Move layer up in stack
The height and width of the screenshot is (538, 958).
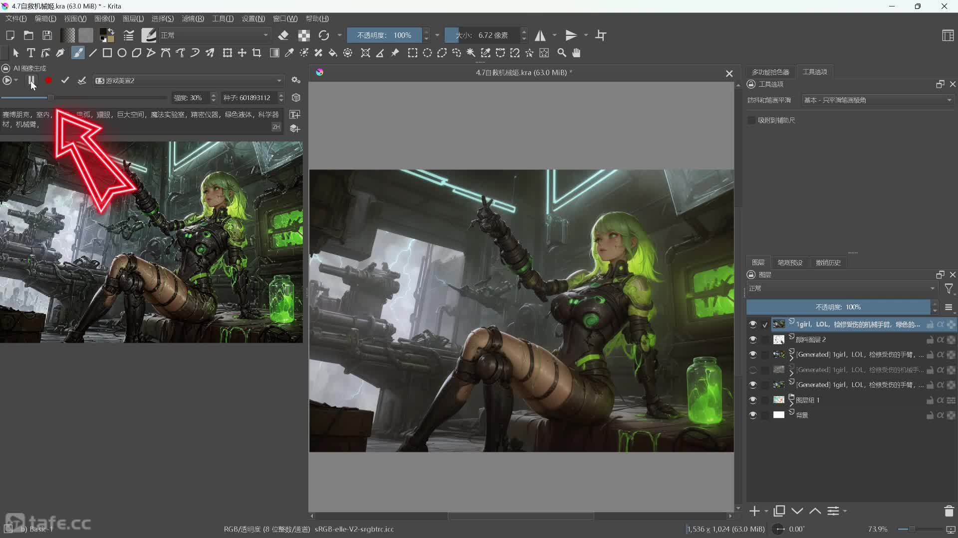pyautogui.click(x=815, y=511)
